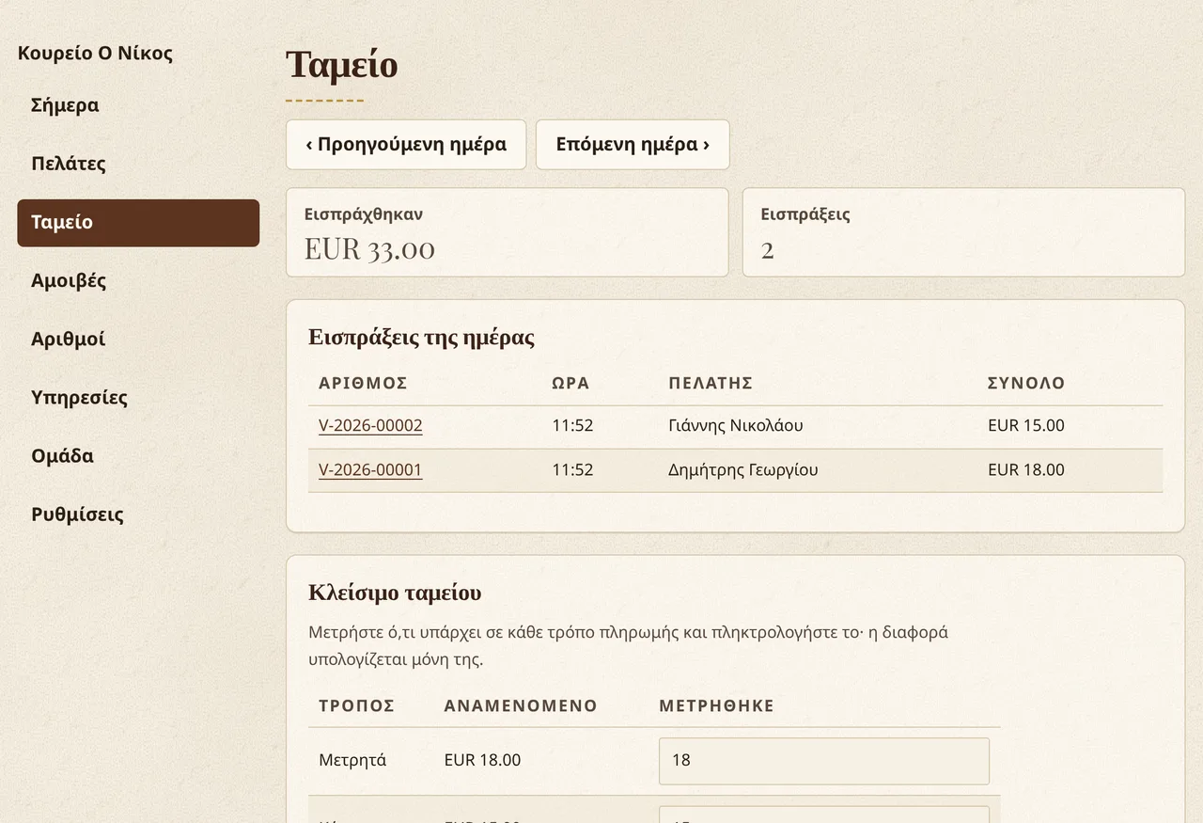
Task: Click the EUR 15.00 total cell
Action: pyautogui.click(x=1026, y=426)
